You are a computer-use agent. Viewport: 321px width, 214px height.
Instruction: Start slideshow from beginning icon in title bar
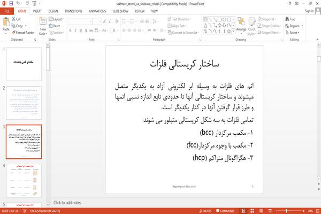34,3
